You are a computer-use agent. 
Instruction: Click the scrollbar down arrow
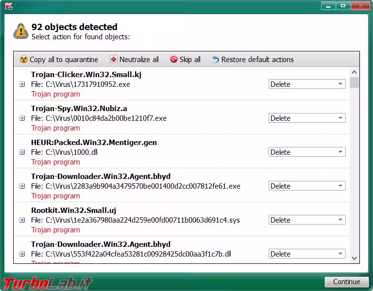354,258
